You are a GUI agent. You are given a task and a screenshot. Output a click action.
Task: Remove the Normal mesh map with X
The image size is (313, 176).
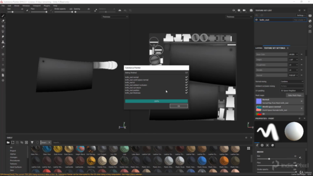[301, 101]
